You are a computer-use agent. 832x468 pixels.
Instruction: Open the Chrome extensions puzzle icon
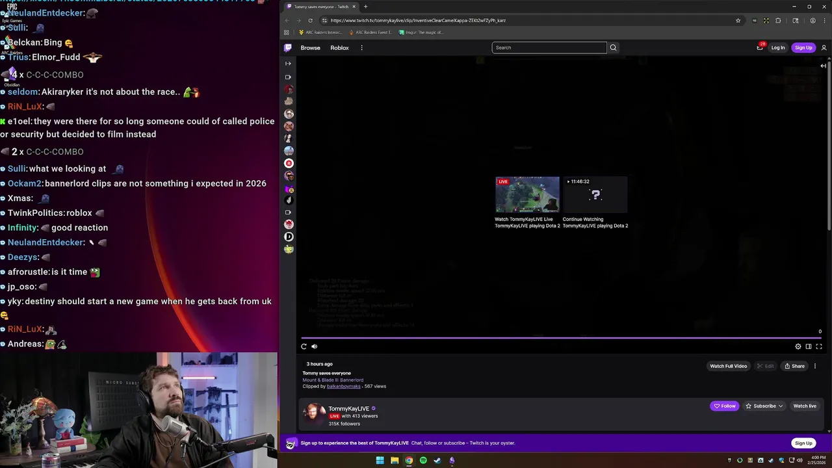point(778,20)
